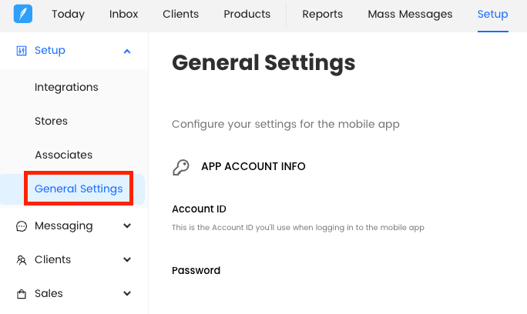Open Mass Messages in the top bar
Screen dimensions: 527x314
pyautogui.click(x=410, y=15)
